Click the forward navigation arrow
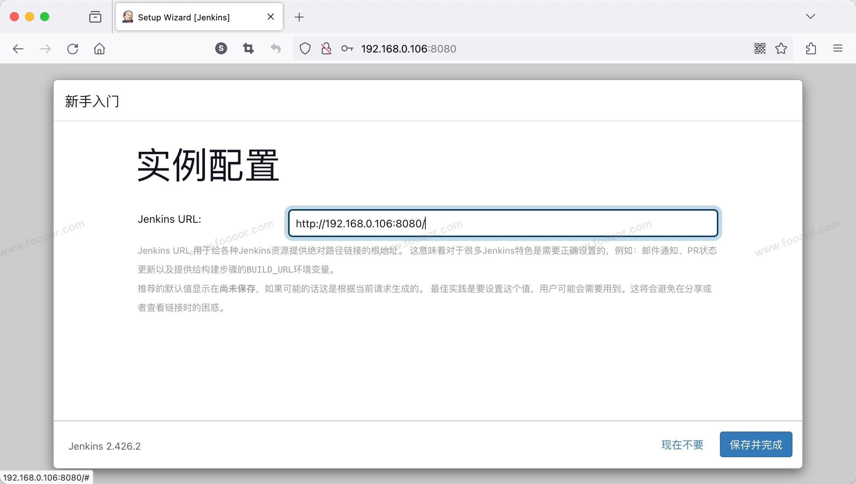Screen dimensions: 856x484 tap(45, 49)
